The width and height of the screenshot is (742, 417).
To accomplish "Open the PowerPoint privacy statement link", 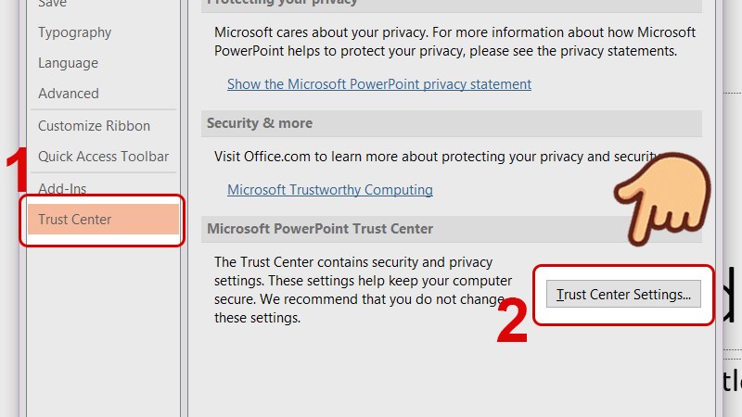I will coord(378,84).
